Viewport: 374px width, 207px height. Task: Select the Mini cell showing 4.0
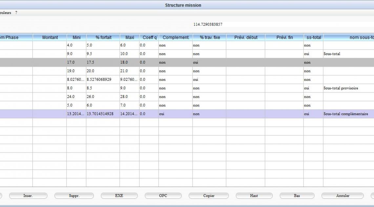tap(76, 45)
